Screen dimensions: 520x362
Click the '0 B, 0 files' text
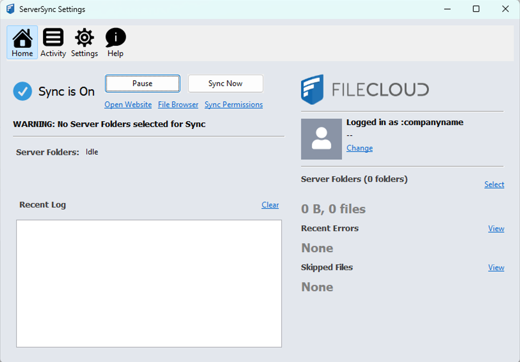point(333,209)
